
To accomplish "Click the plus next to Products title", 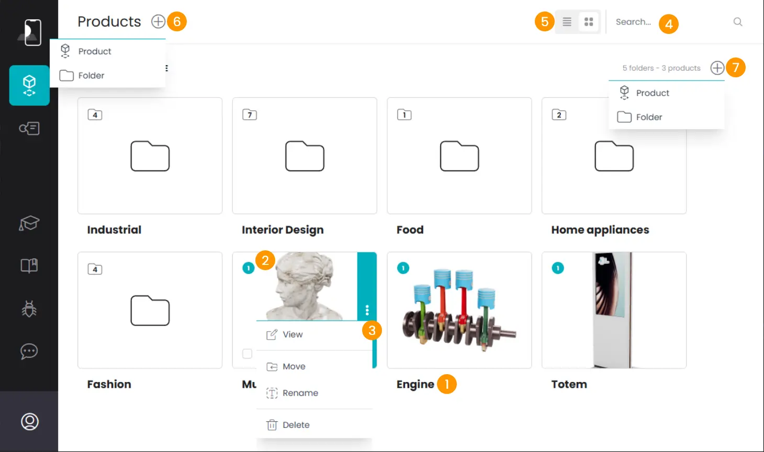I will 158,21.
